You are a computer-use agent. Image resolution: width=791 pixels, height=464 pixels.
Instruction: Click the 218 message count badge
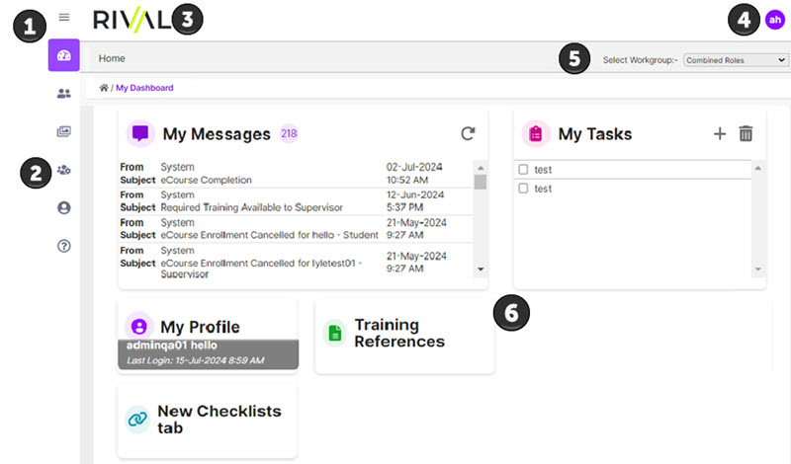click(289, 133)
